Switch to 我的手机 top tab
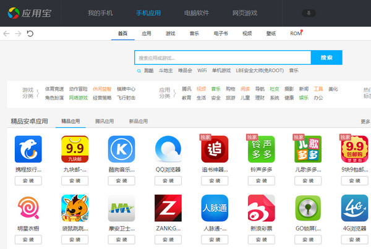This screenshot has height=249, width=371. click(x=100, y=13)
